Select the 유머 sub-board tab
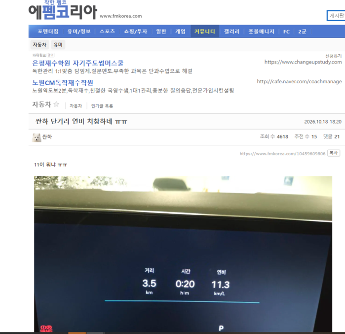The width and height of the screenshot is (345, 334). point(58,44)
